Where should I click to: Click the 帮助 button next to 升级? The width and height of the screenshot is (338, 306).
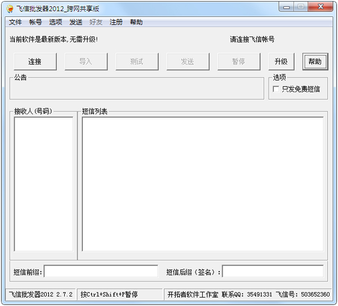click(x=315, y=61)
